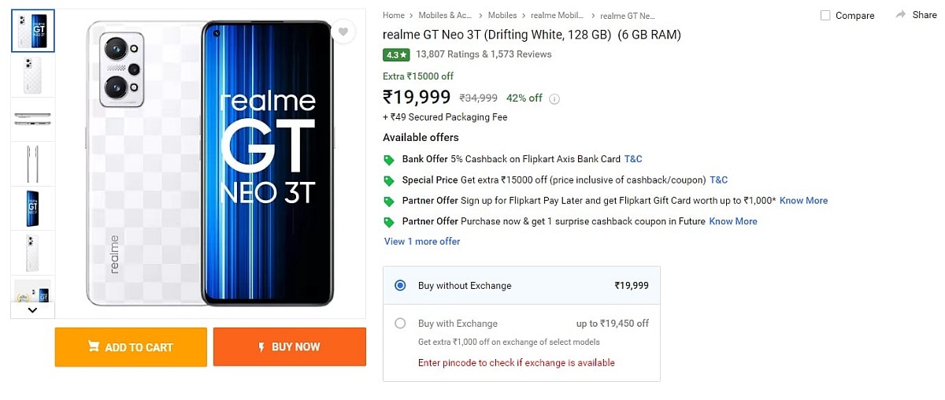
Task: Click the ADD TO CART button
Action: tap(131, 347)
